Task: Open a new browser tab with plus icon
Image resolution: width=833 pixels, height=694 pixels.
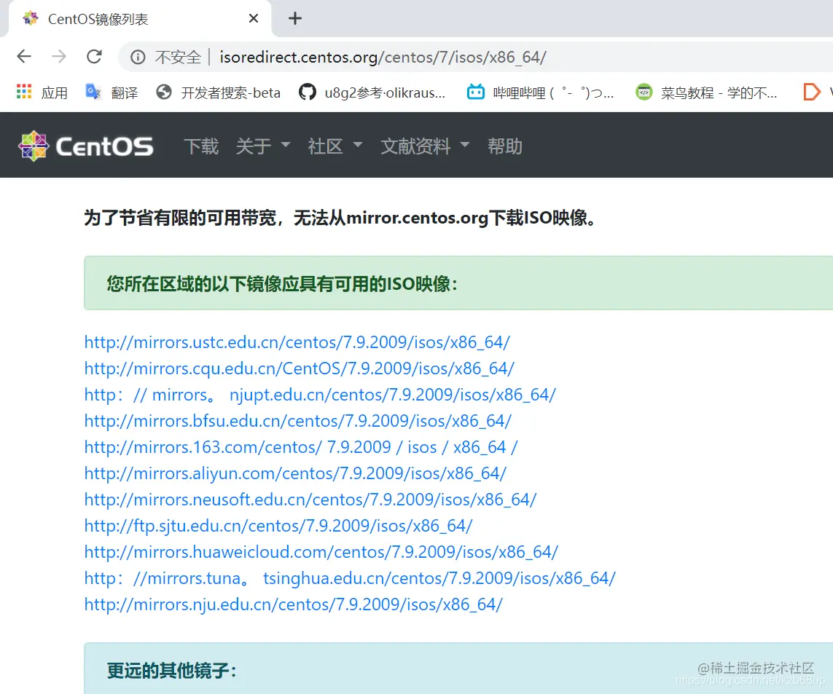Action: click(x=295, y=19)
